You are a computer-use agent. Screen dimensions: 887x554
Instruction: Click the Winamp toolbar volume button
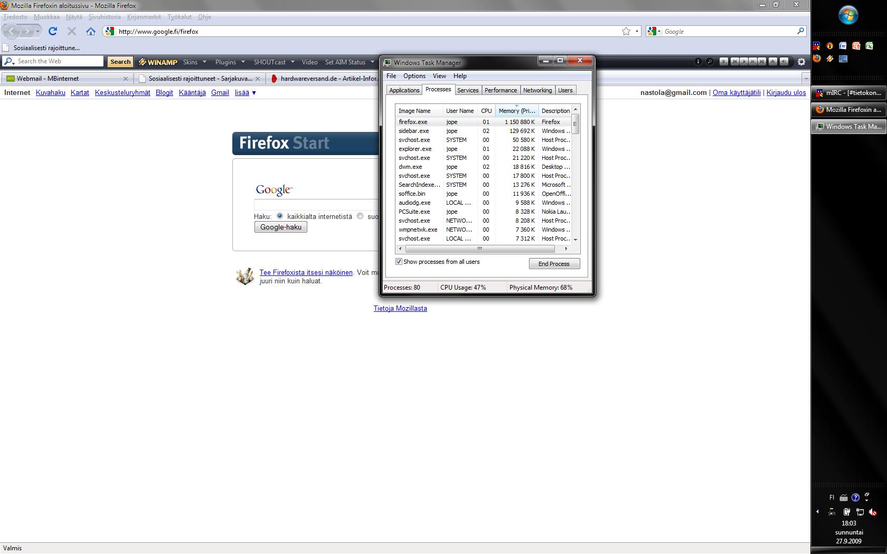(x=784, y=62)
